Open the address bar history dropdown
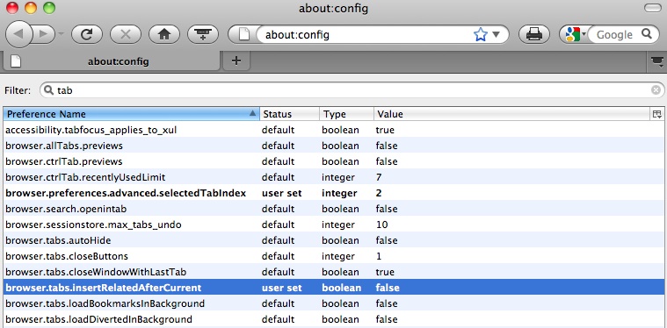Screen dimensions: 667x328 (x=496, y=34)
